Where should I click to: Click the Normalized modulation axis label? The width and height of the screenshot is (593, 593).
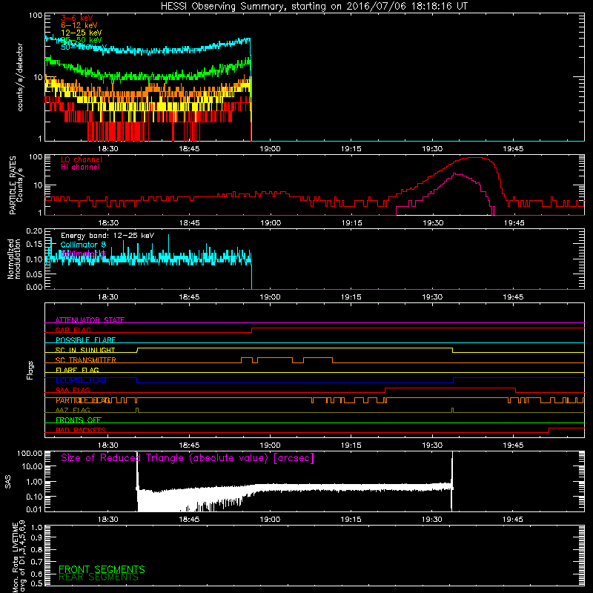click(13, 259)
